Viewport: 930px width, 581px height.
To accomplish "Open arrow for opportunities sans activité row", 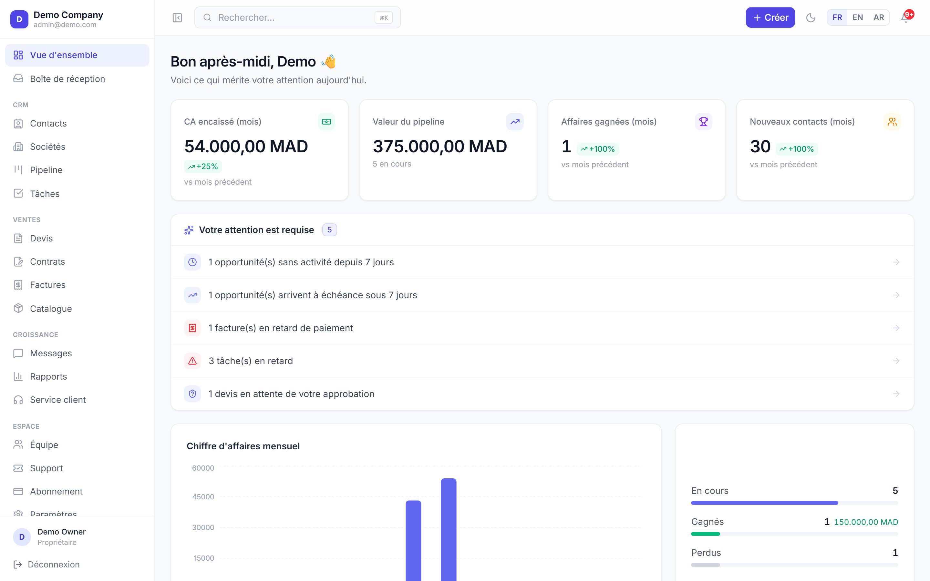I will click(x=896, y=262).
